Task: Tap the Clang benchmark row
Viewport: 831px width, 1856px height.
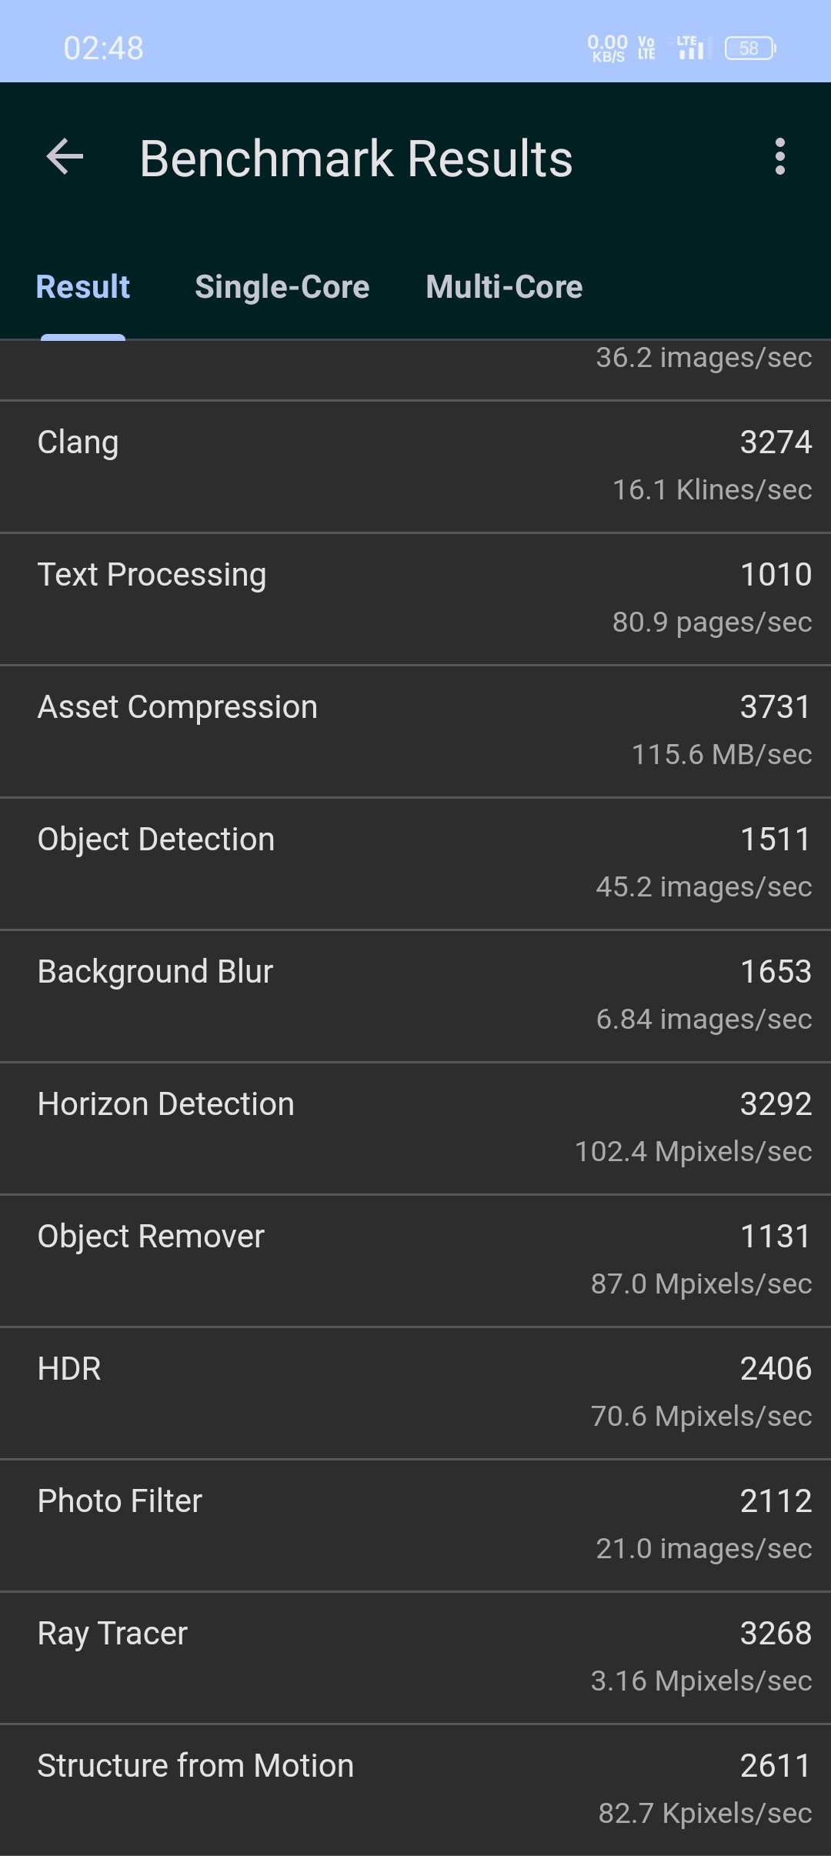Action: click(x=415, y=466)
